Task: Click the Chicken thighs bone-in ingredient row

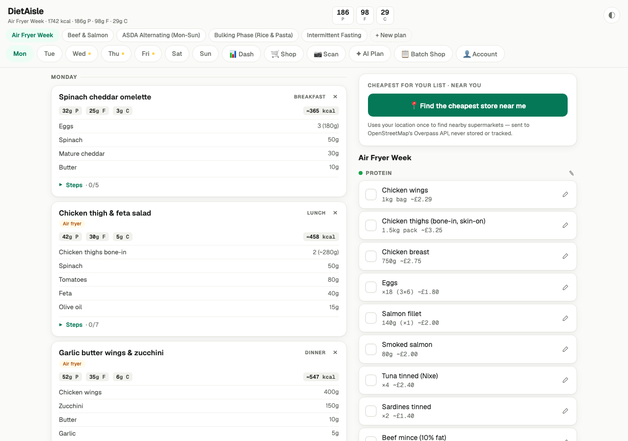Action: pos(199,252)
